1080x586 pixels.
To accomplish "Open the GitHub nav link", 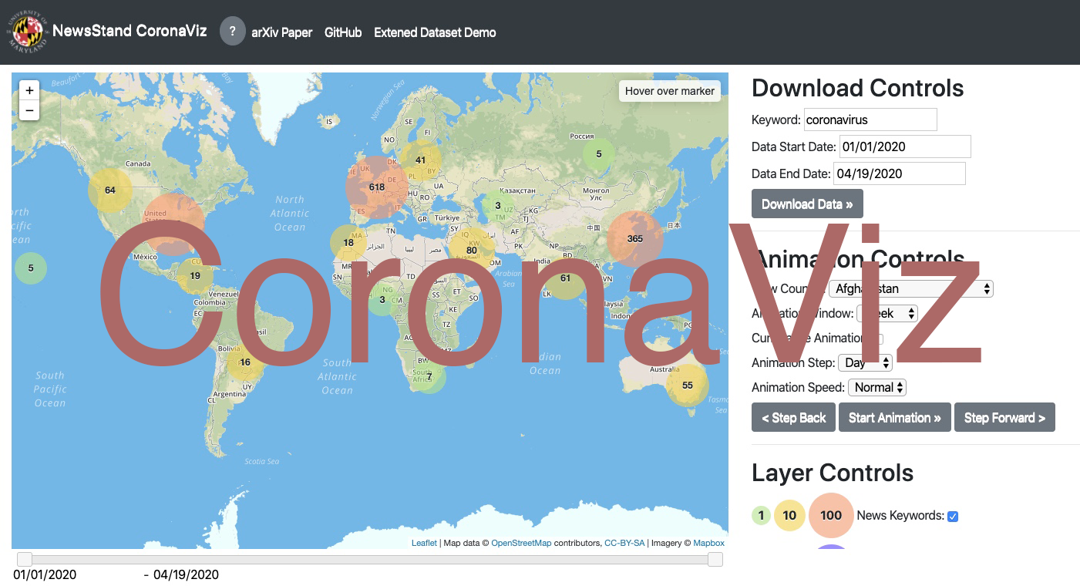I will (x=343, y=32).
